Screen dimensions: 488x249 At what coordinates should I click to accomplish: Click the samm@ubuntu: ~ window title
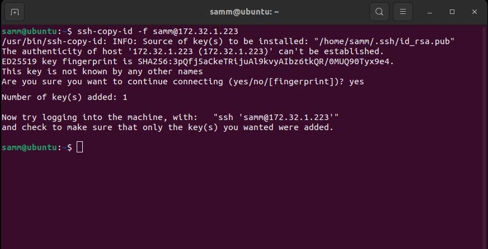(x=245, y=12)
